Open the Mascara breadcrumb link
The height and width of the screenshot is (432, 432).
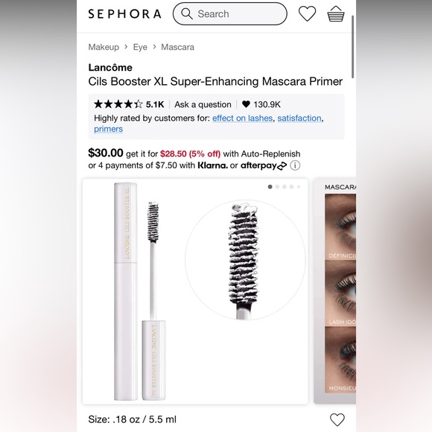point(177,47)
